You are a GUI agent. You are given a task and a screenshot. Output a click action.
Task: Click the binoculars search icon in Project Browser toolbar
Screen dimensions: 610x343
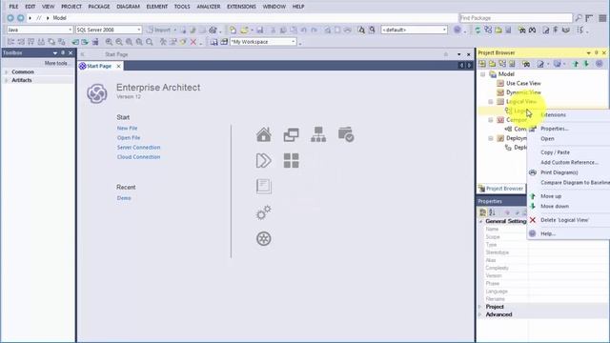point(526,64)
